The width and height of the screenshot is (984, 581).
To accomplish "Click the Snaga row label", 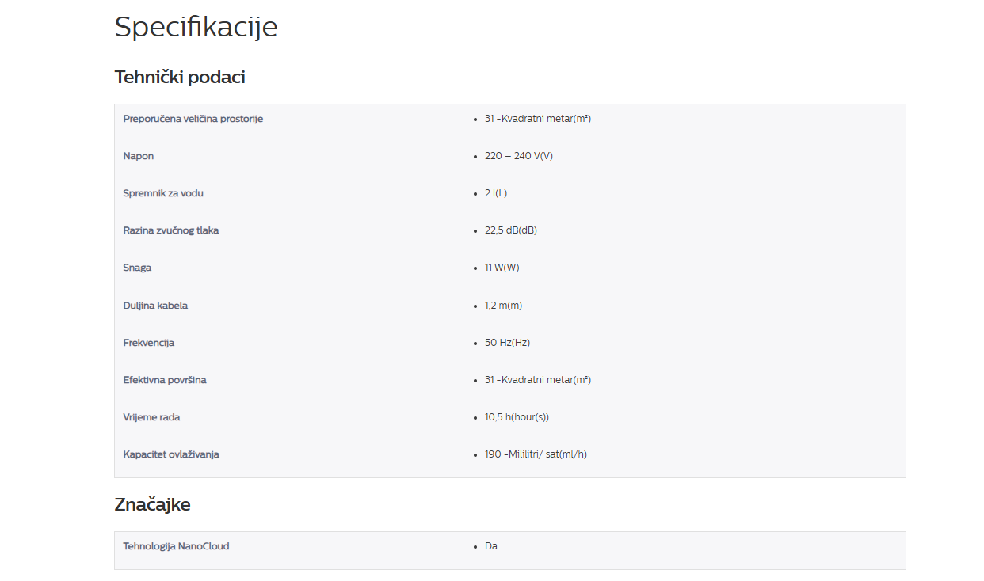I will (x=137, y=268).
